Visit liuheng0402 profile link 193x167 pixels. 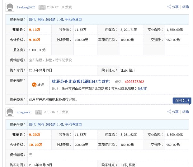pyautogui.click(x=26, y=7)
